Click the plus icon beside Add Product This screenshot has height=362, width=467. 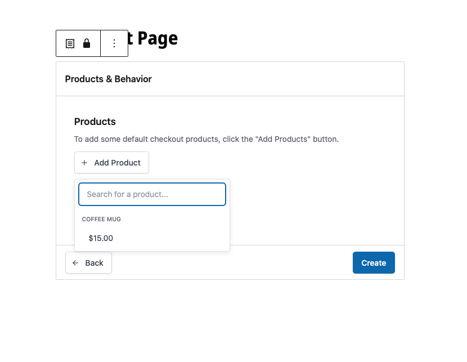pos(84,163)
